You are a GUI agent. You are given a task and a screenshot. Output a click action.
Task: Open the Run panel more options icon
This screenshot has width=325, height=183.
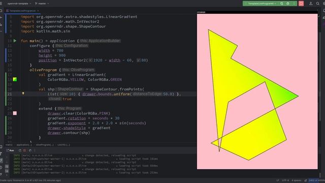click(35, 150)
